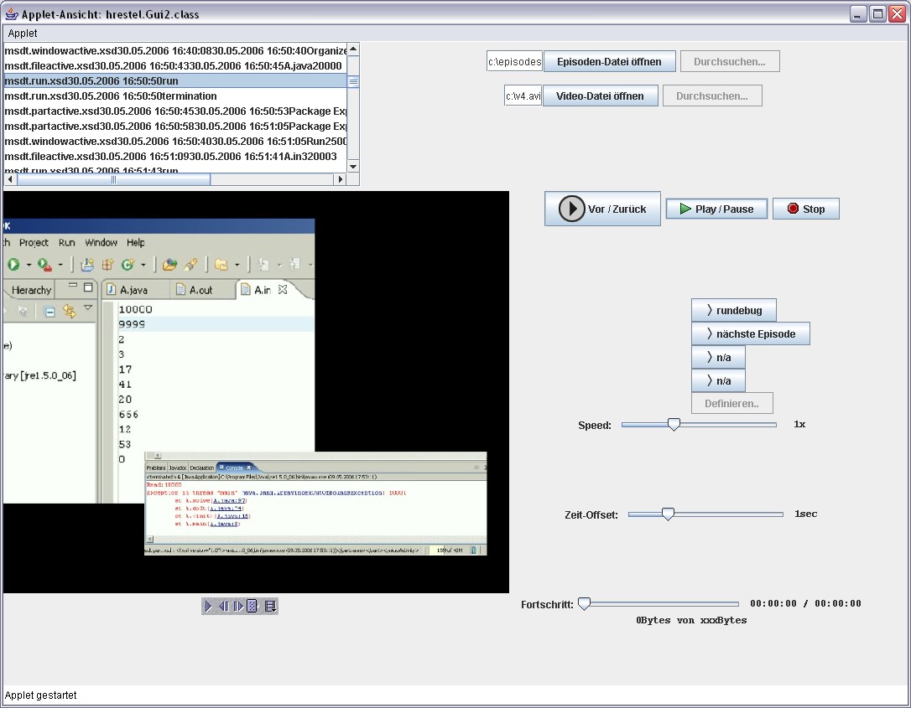This screenshot has width=911, height=708.
Task: Click the episode file path text field
Action: pyautogui.click(x=515, y=61)
